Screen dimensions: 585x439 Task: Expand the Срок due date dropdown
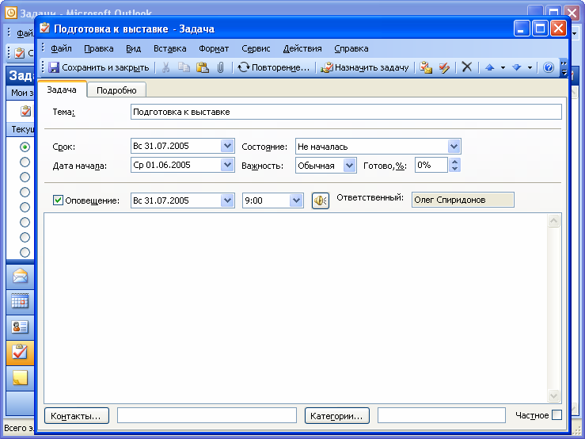[227, 147]
